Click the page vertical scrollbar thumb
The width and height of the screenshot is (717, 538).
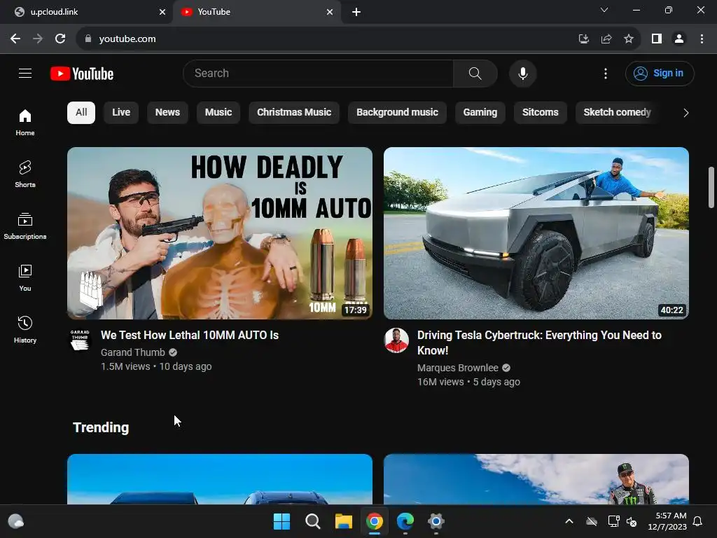711,187
